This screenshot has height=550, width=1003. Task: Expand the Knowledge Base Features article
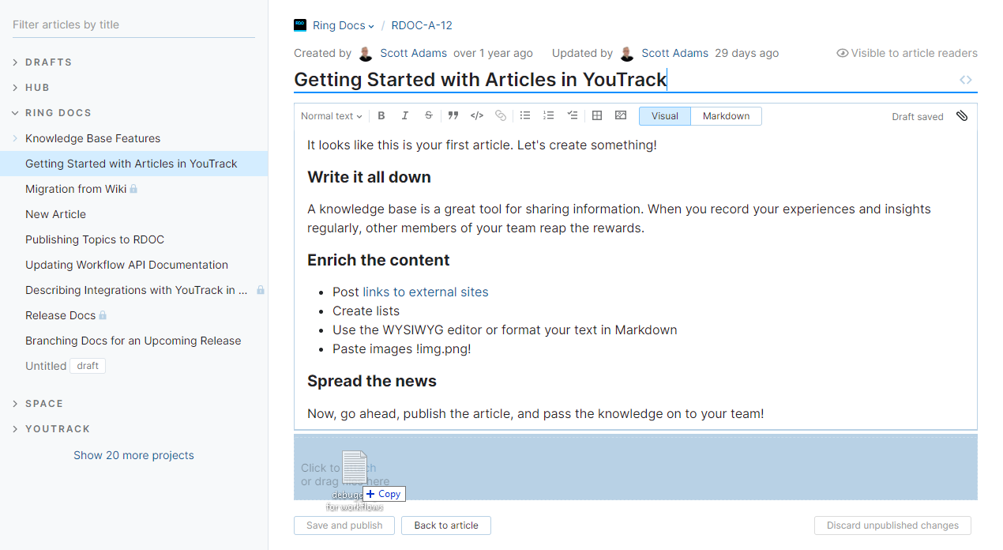tap(16, 138)
